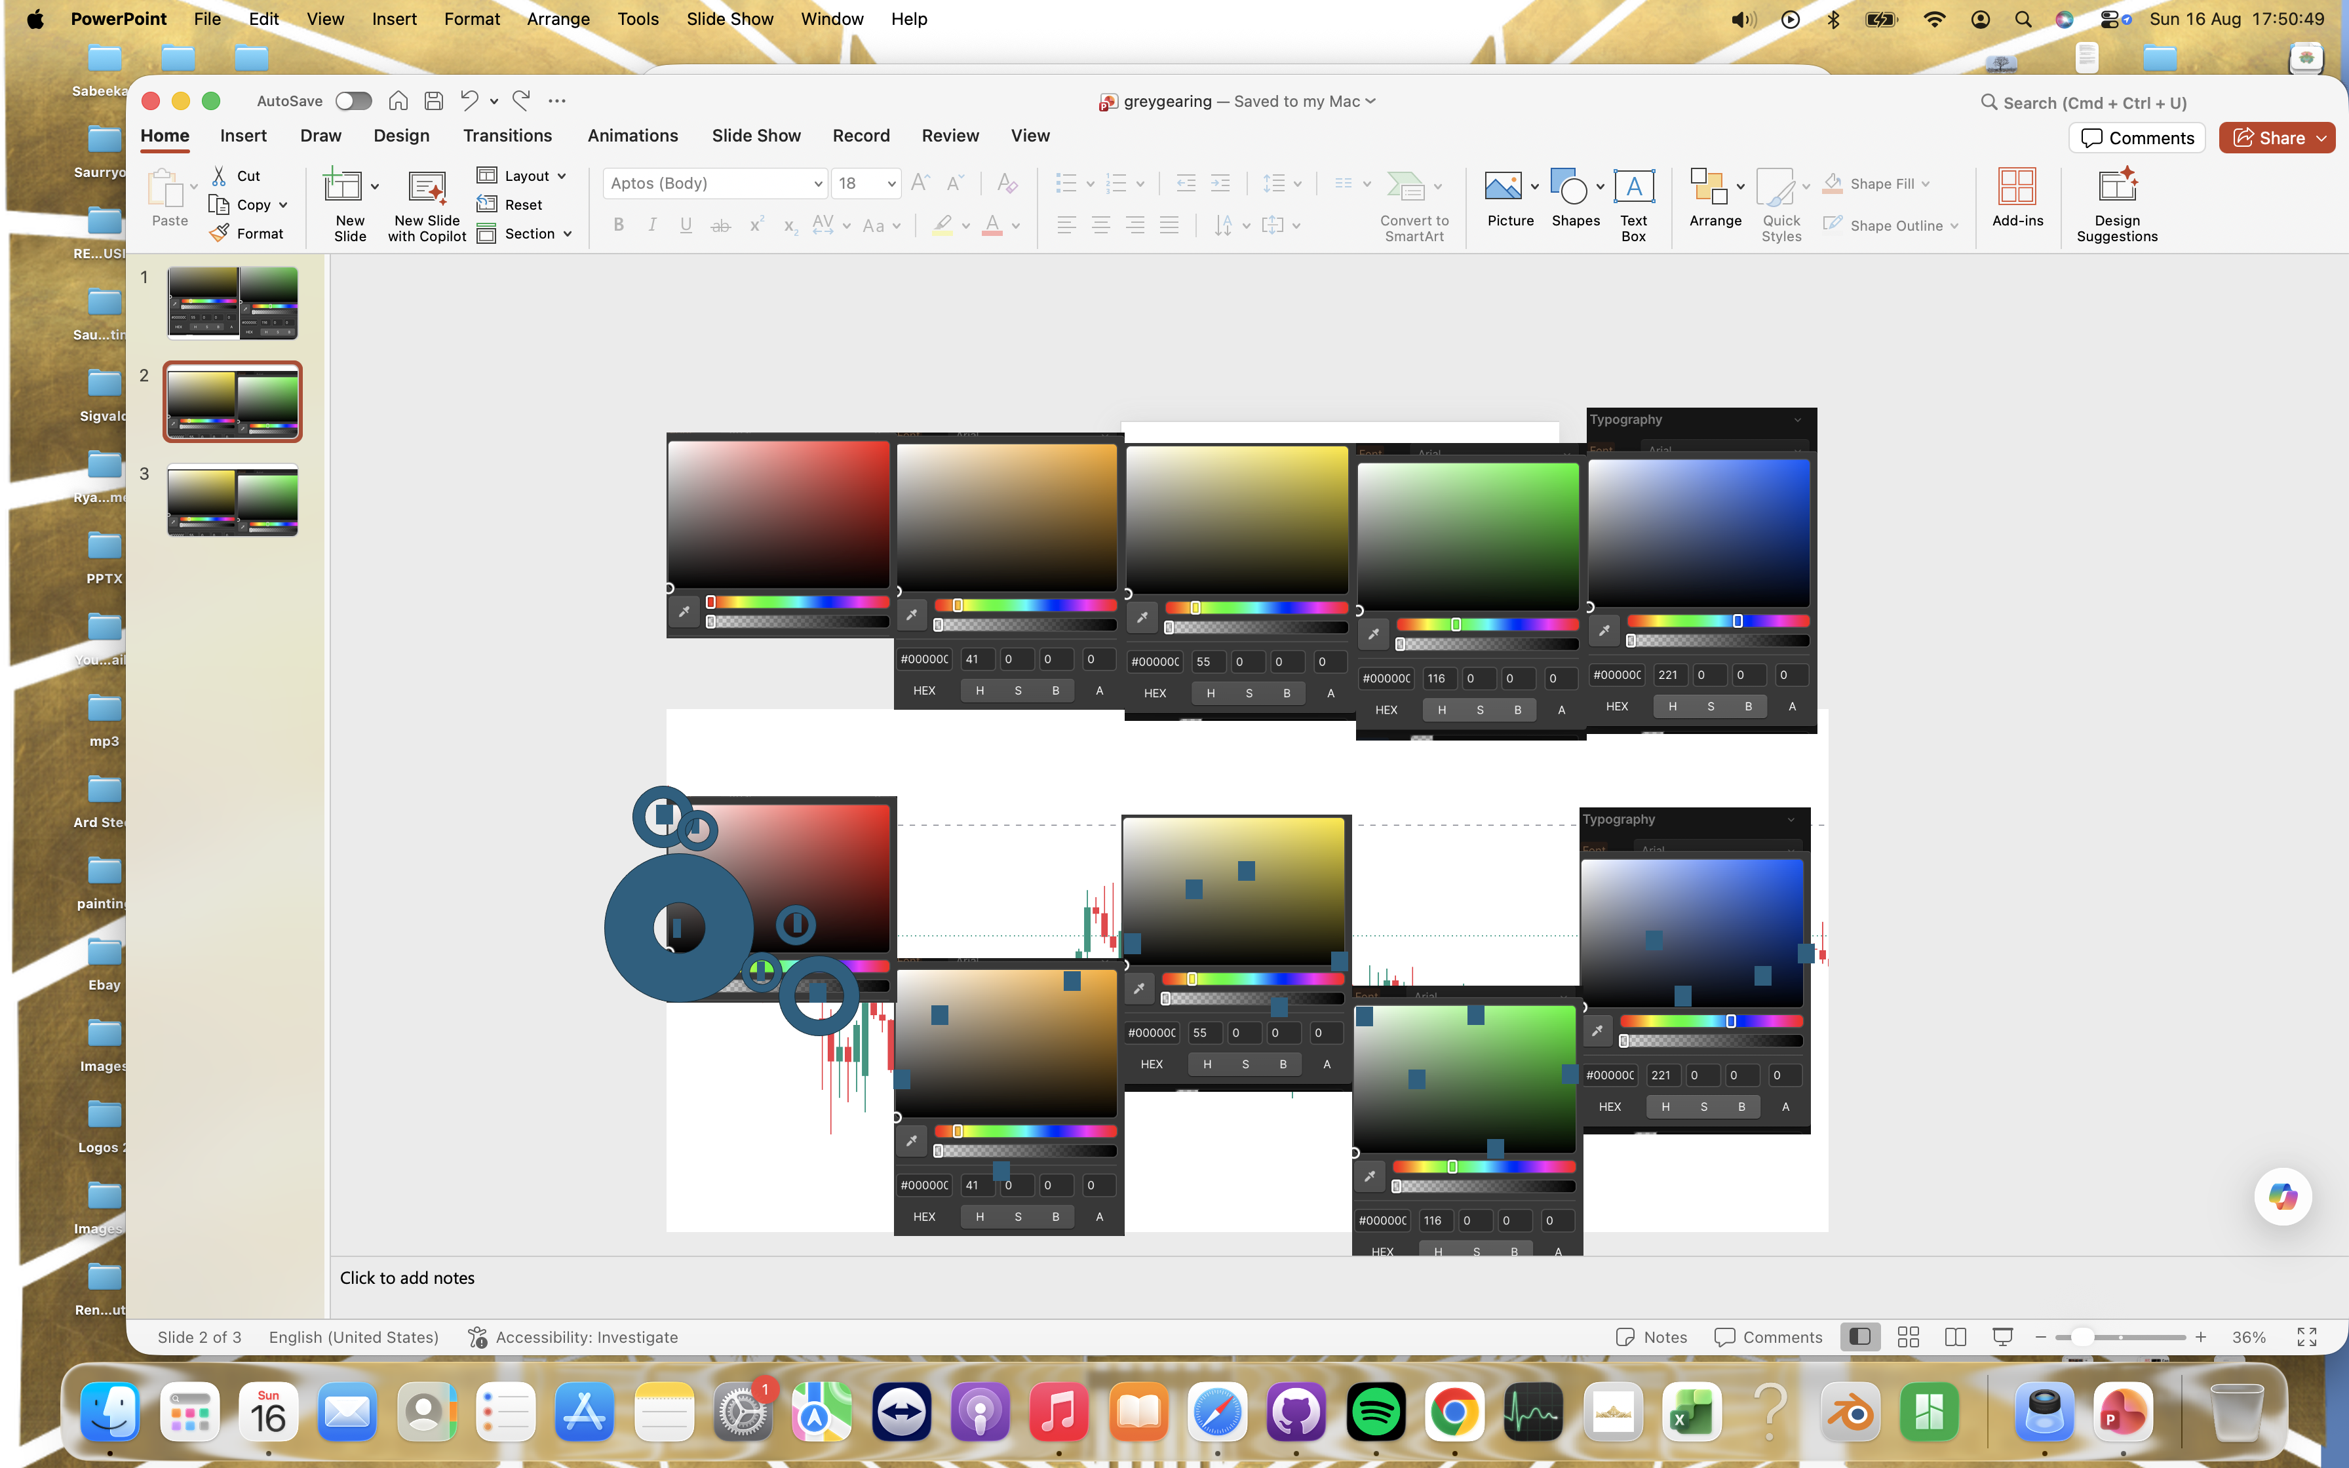Toggle Normal view button in status bar

[x=1860, y=1337]
